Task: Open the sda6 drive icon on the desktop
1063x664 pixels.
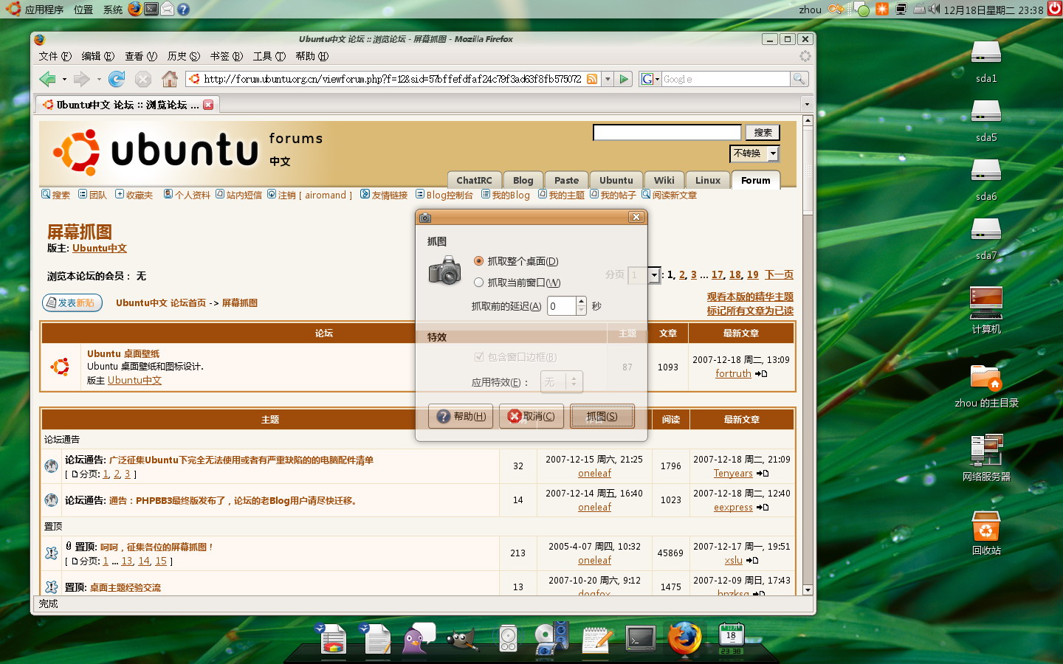Action: point(986,171)
